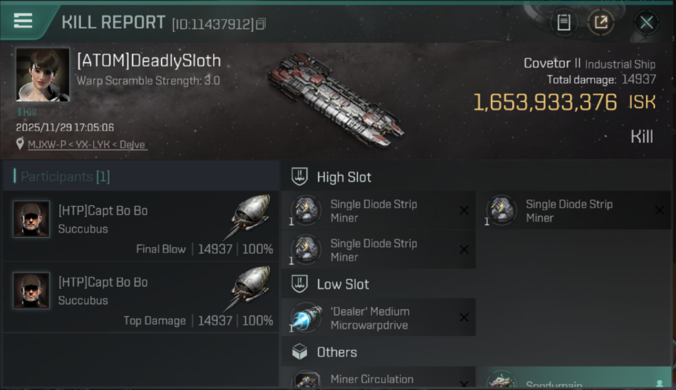View DeadlySloth's character portrait
Viewport: 676px width, 390px height.
pos(43,74)
